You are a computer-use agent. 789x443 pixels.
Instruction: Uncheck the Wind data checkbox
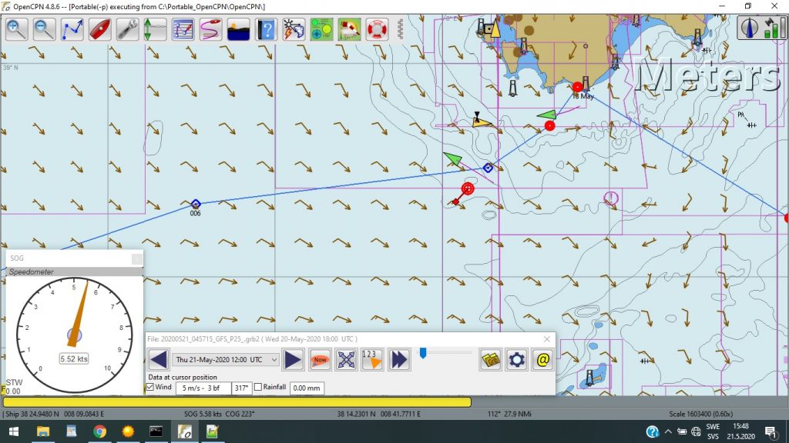pyautogui.click(x=150, y=388)
